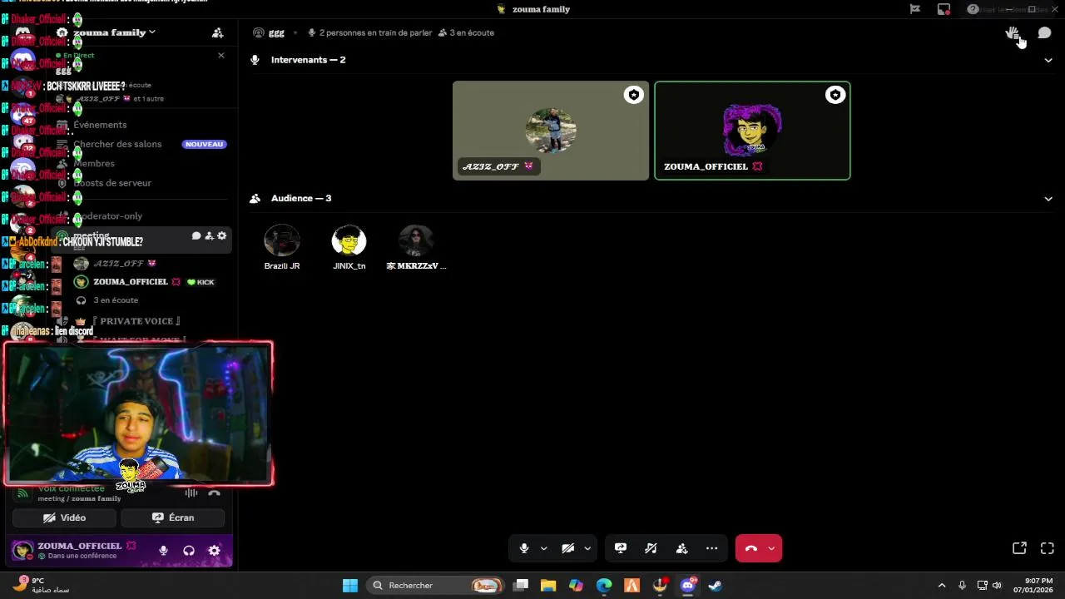Viewport: 1065px width, 599px height.
Task: Click '3 en écoute' under meeting channel
Action: pos(116,300)
